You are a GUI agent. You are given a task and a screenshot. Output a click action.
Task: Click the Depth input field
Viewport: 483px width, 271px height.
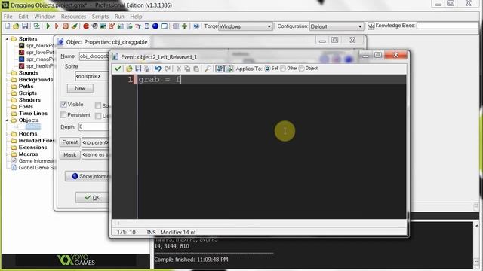point(94,126)
